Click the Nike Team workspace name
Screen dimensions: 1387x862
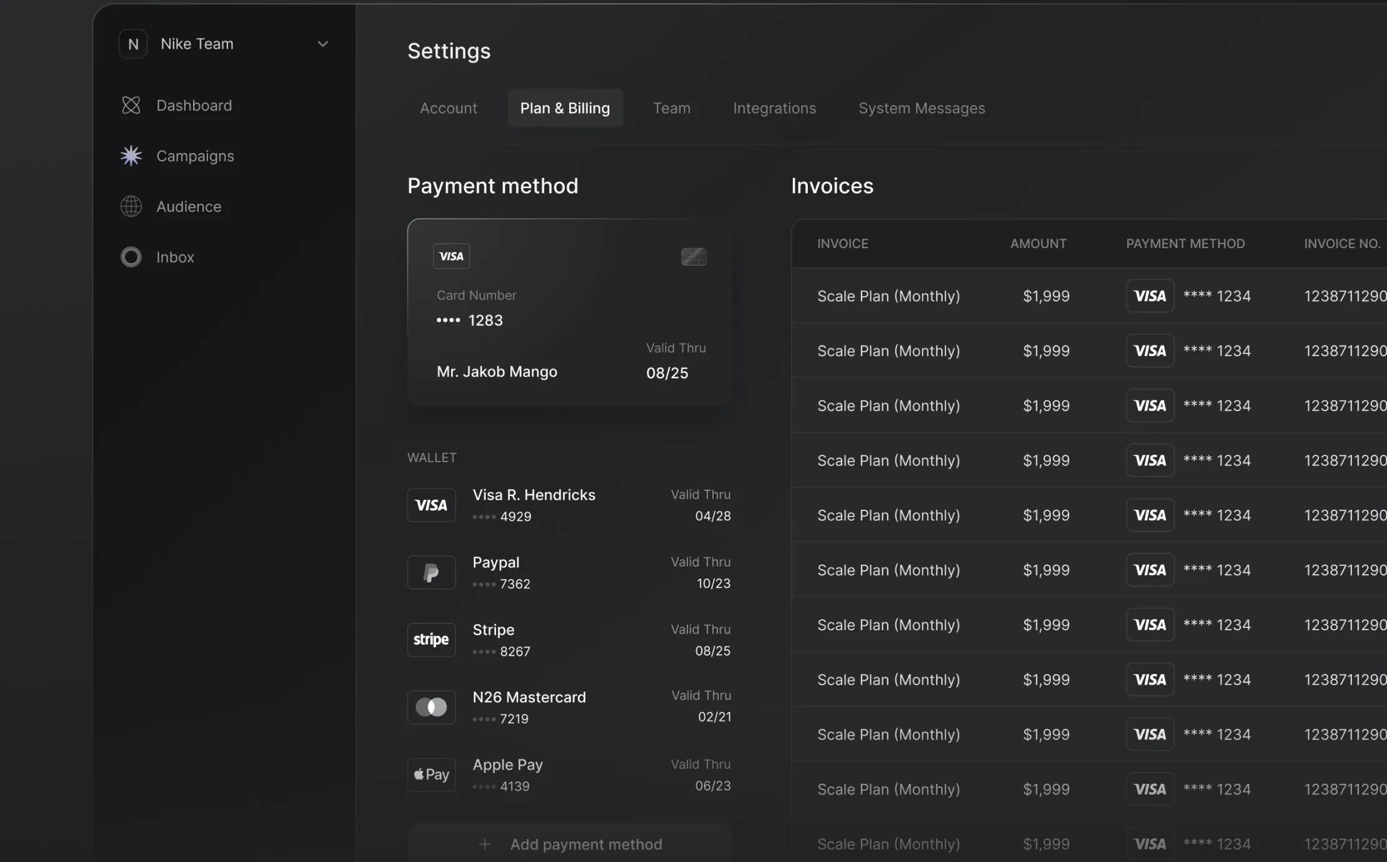coord(197,44)
